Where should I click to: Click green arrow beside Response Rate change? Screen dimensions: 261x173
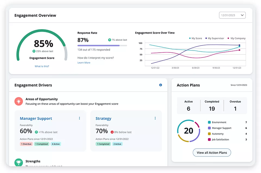click(x=109, y=40)
